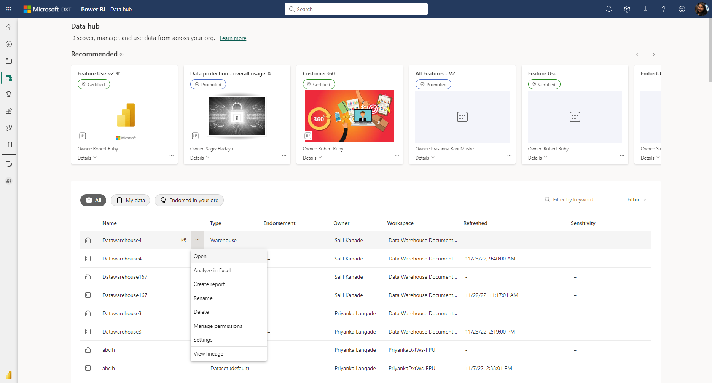Screen dimensions: 712x383
Task: Expand Details on Data protection card
Action: pos(200,158)
